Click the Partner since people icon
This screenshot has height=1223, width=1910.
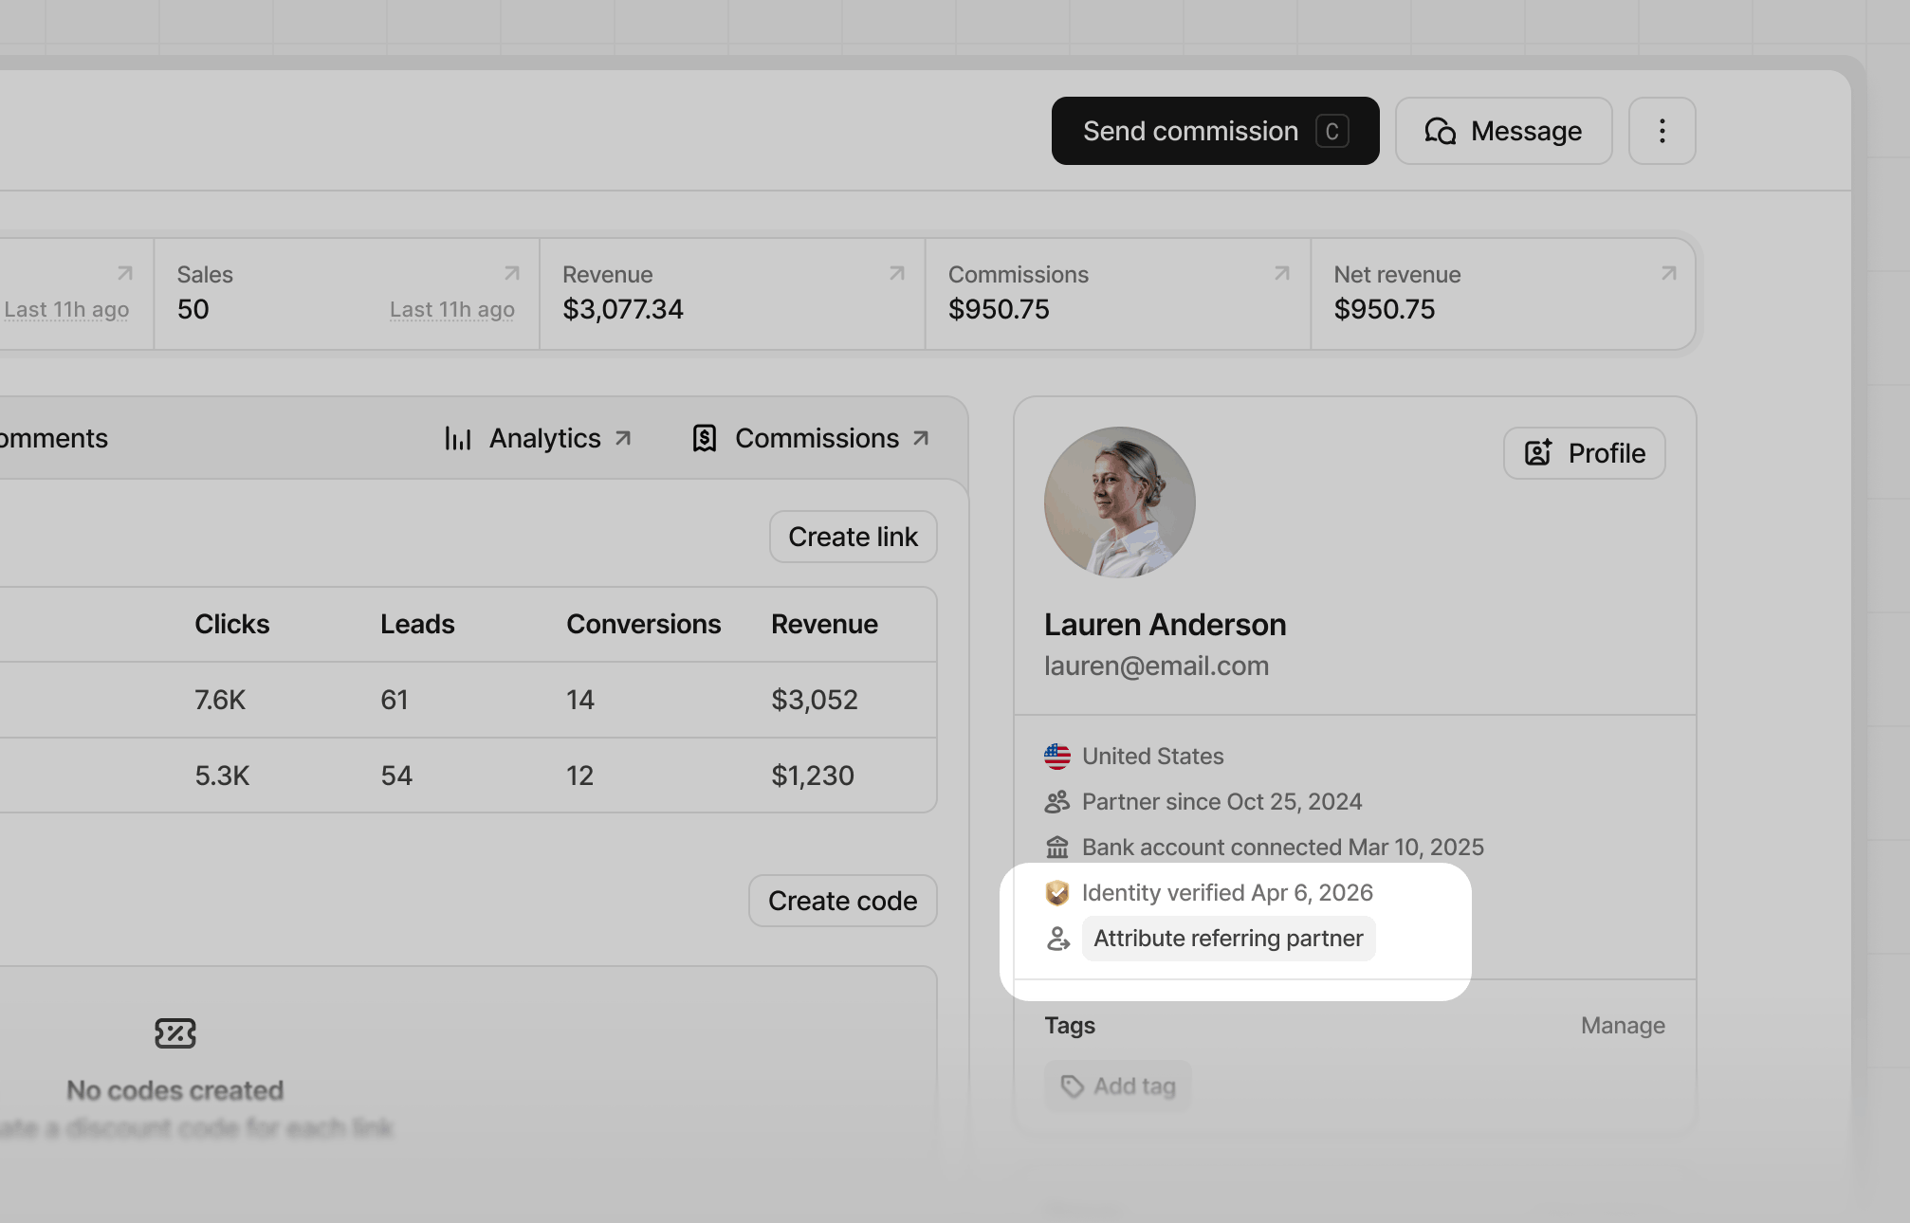tap(1057, 802)
